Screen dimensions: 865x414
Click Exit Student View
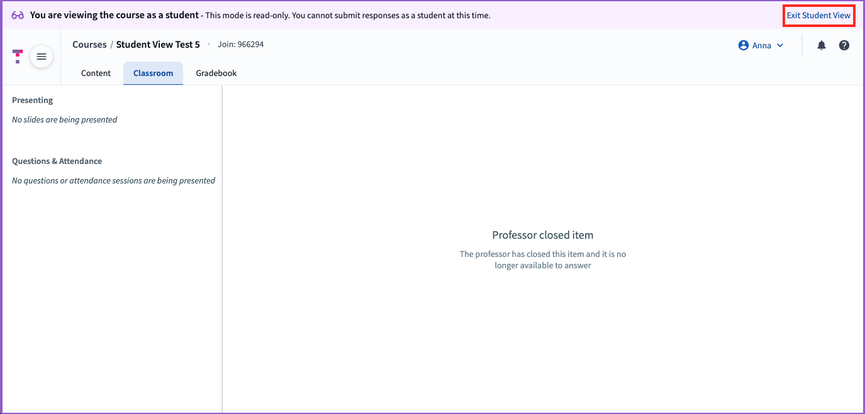pos(818,14)
